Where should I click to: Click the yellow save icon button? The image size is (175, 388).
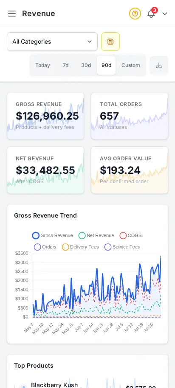click(x=110, y=42)
